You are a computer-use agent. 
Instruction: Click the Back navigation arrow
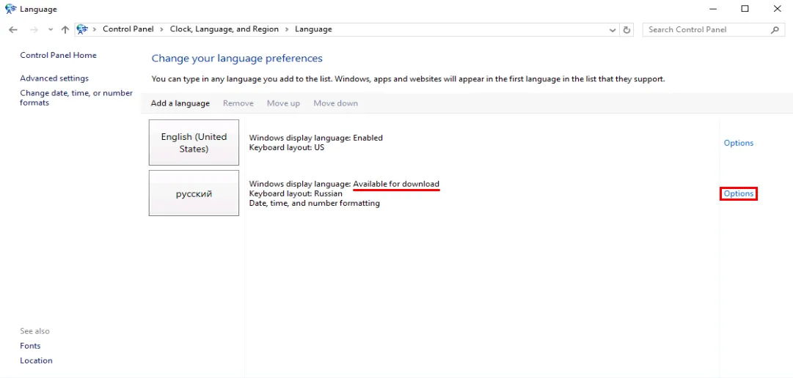13,29
